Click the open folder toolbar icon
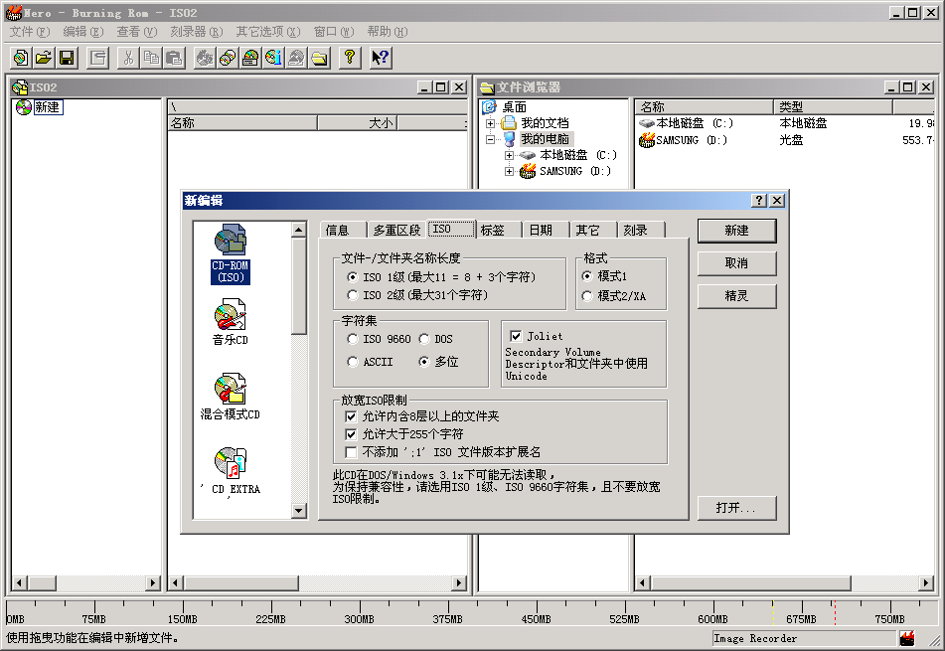 [44, 58]
